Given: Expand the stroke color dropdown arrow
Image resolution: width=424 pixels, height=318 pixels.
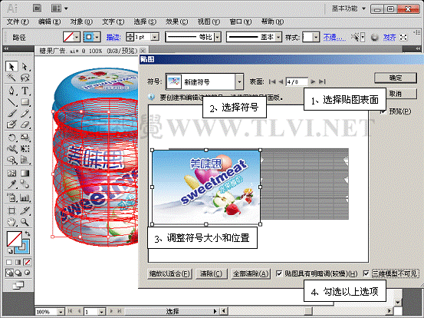Looking at the screenshot, I should [x=97, y=37].
